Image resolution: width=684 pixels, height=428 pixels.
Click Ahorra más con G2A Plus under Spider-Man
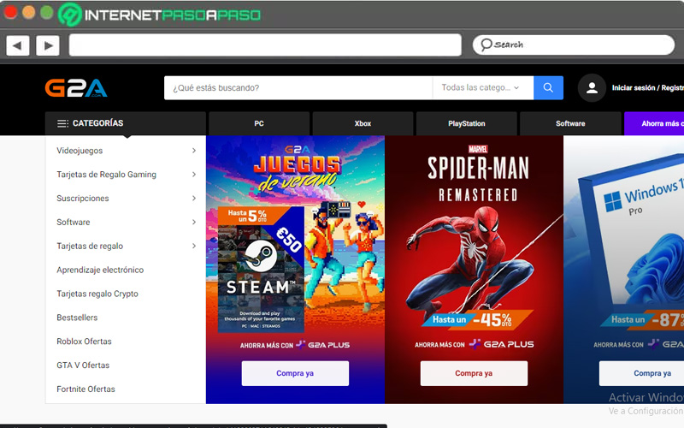tap(475, 345)
